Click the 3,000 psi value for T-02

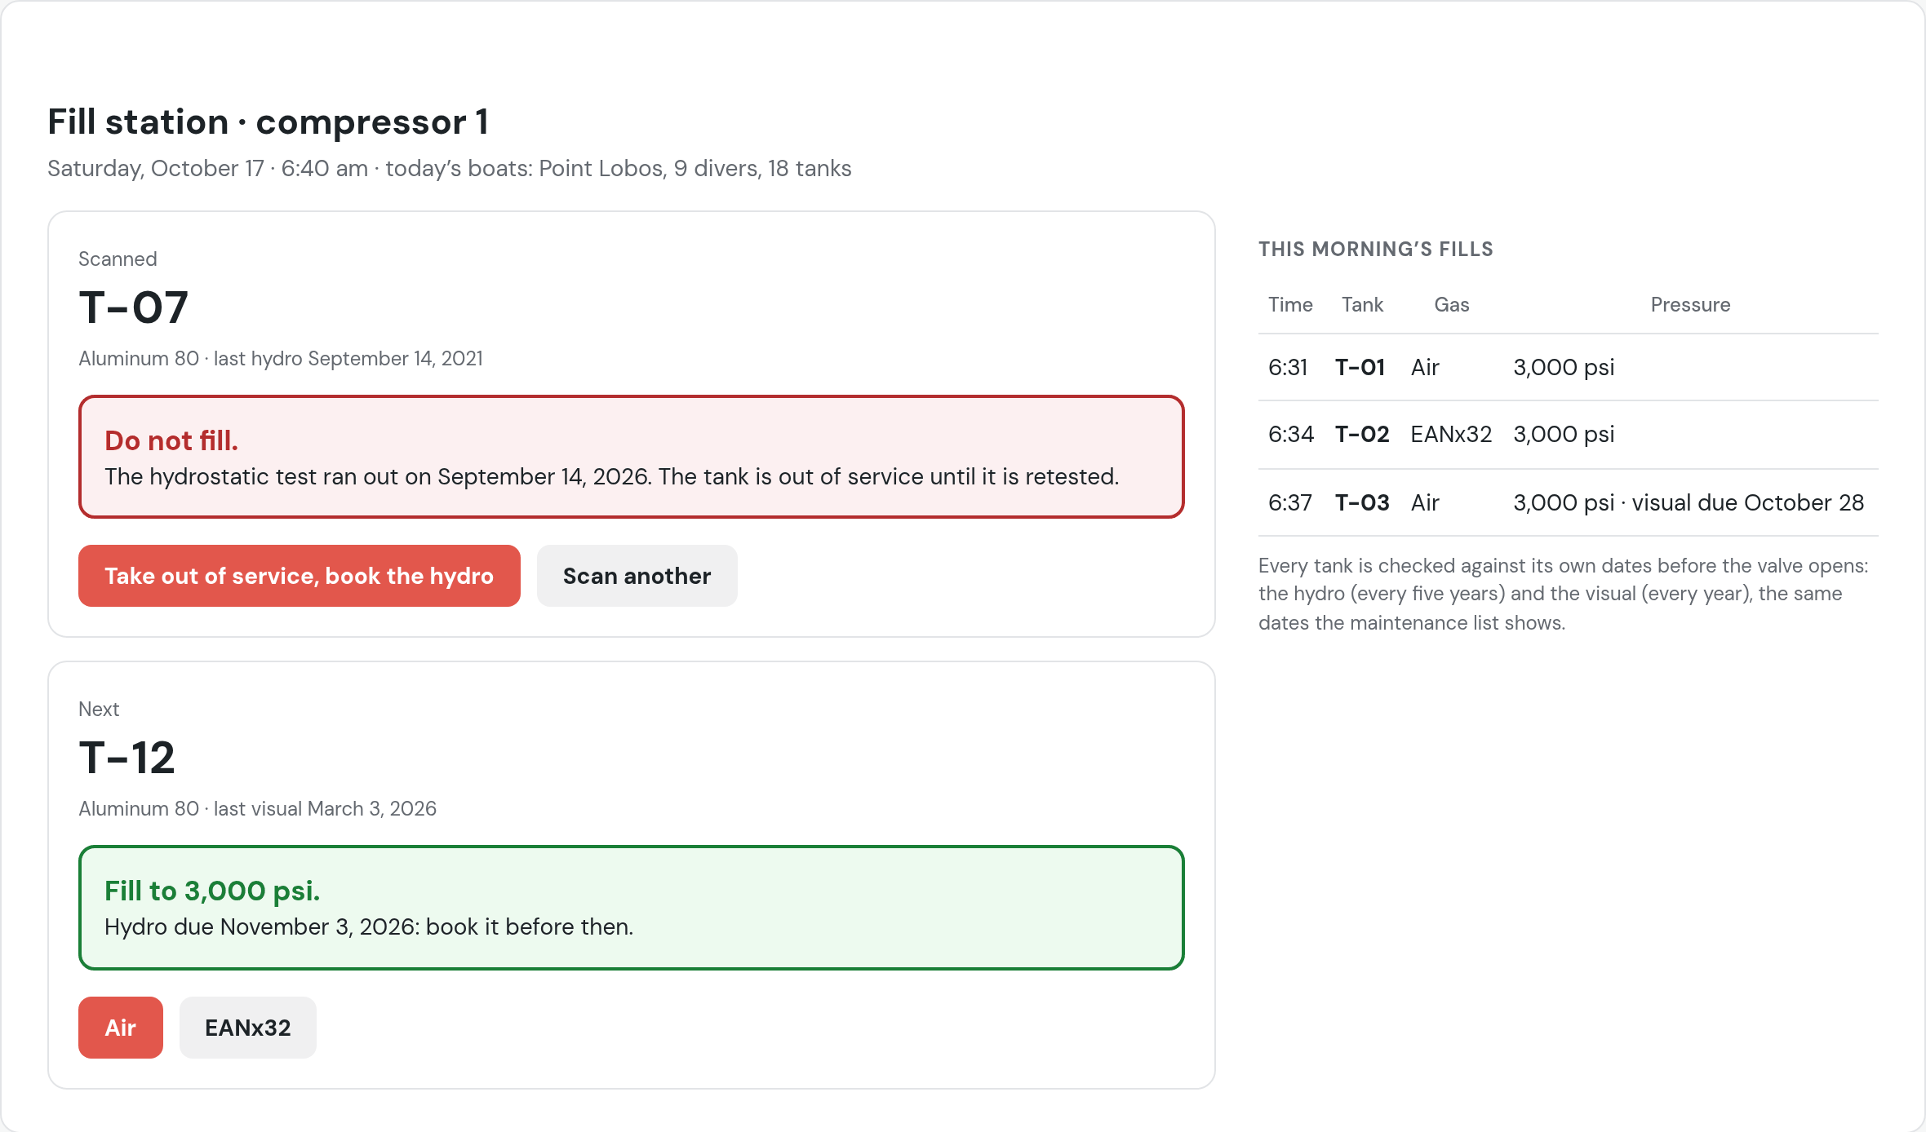pyautogui.click(x=1564, y=434)
